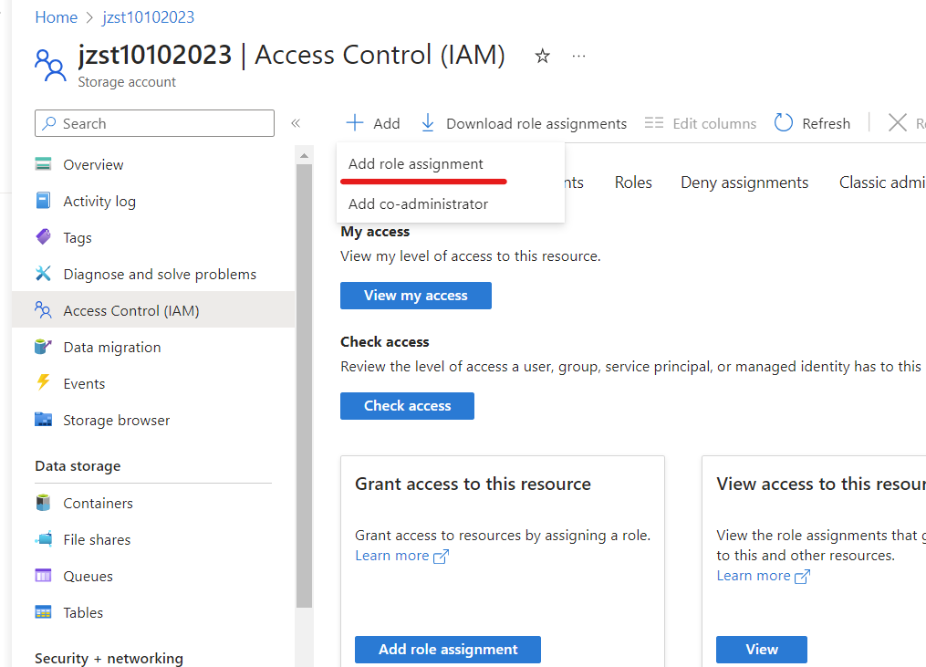Screen dimensions: 926x667
Task: Collapse the sidebar with double chevron
Action: 296,123
